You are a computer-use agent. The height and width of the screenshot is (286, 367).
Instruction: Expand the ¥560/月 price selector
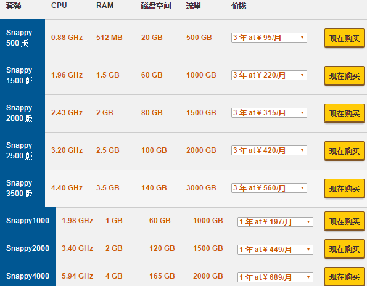pos(269,188)
